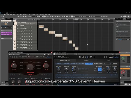The height and width of the screenshot is (98, 131).
Task: Click the locator range in timeline ruler
Action: point(76,19)
